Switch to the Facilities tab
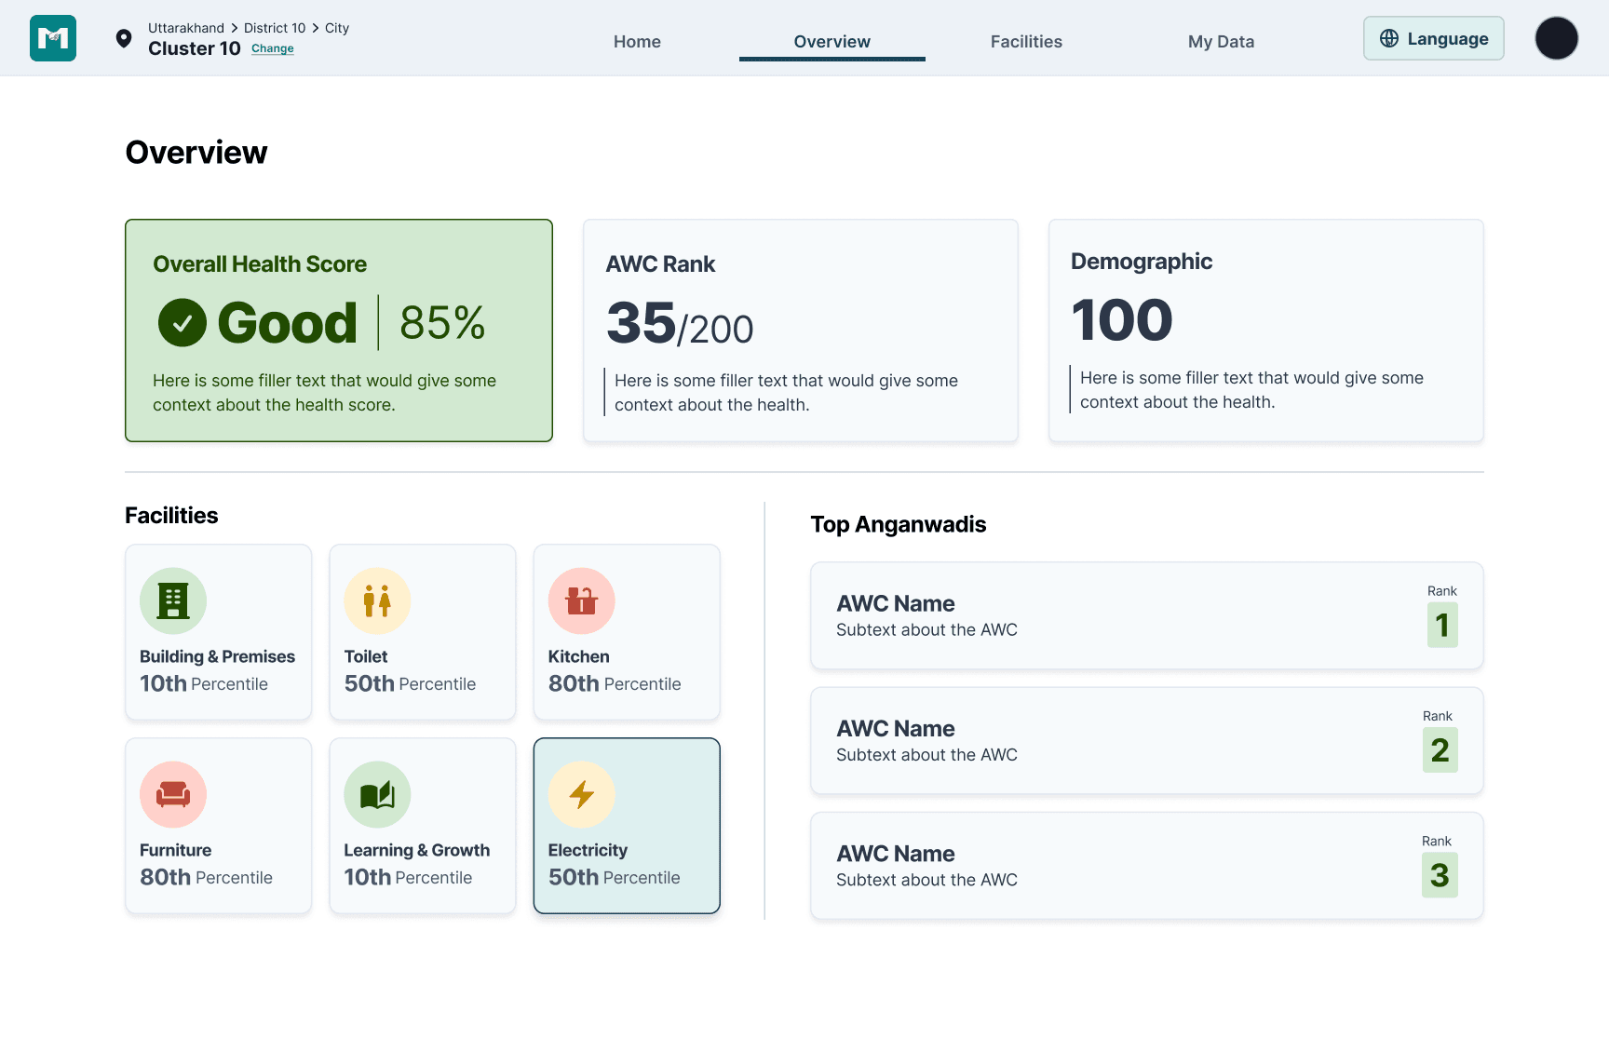 pos(1026,42)
